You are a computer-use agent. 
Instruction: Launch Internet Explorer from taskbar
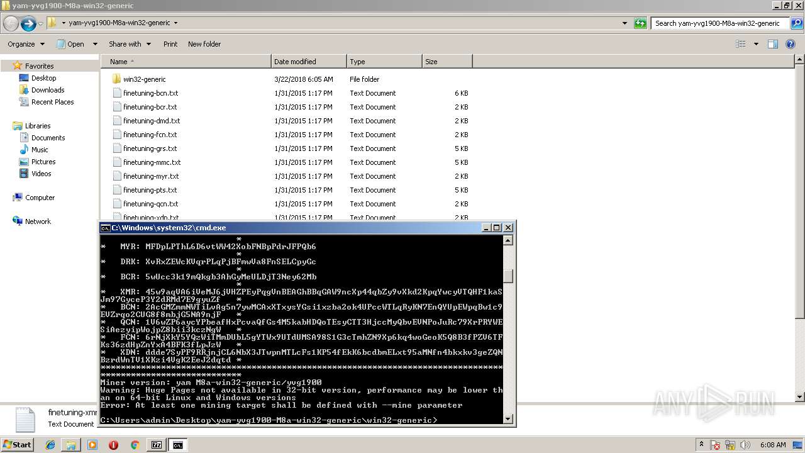click(x=50, y=445)
